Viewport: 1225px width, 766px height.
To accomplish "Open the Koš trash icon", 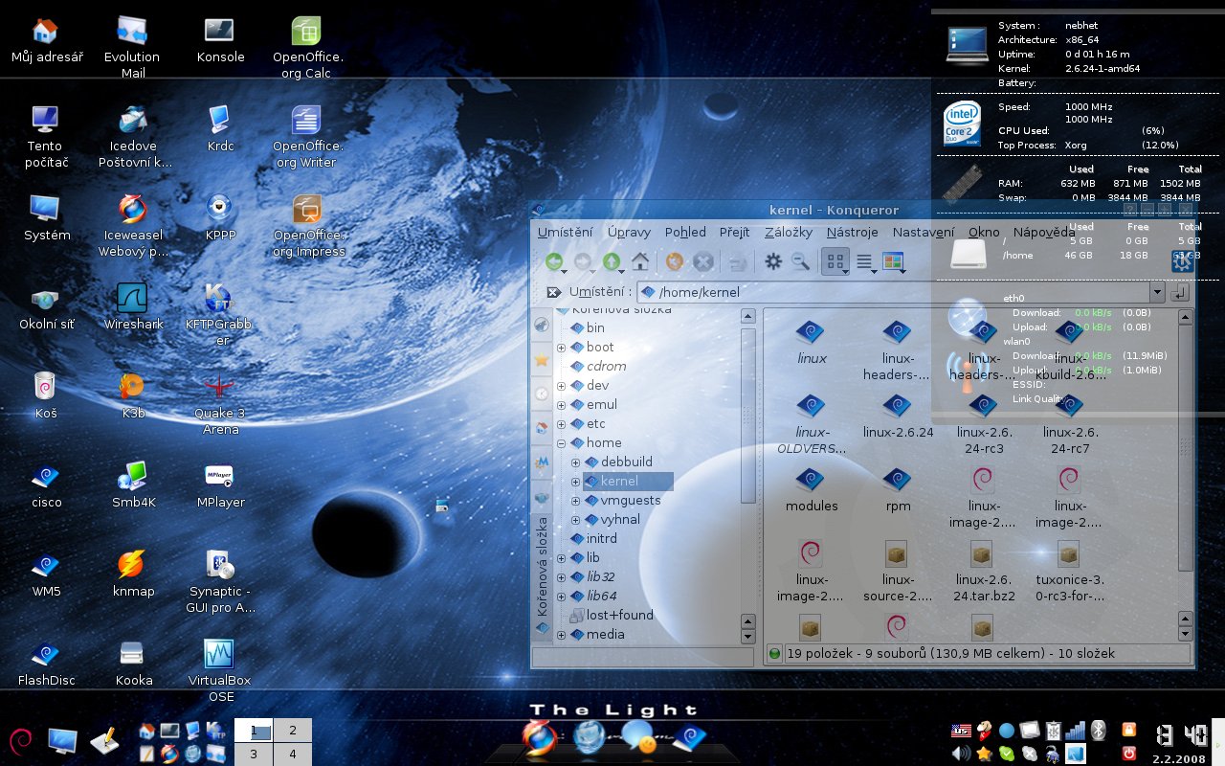I will coord(45,394).
